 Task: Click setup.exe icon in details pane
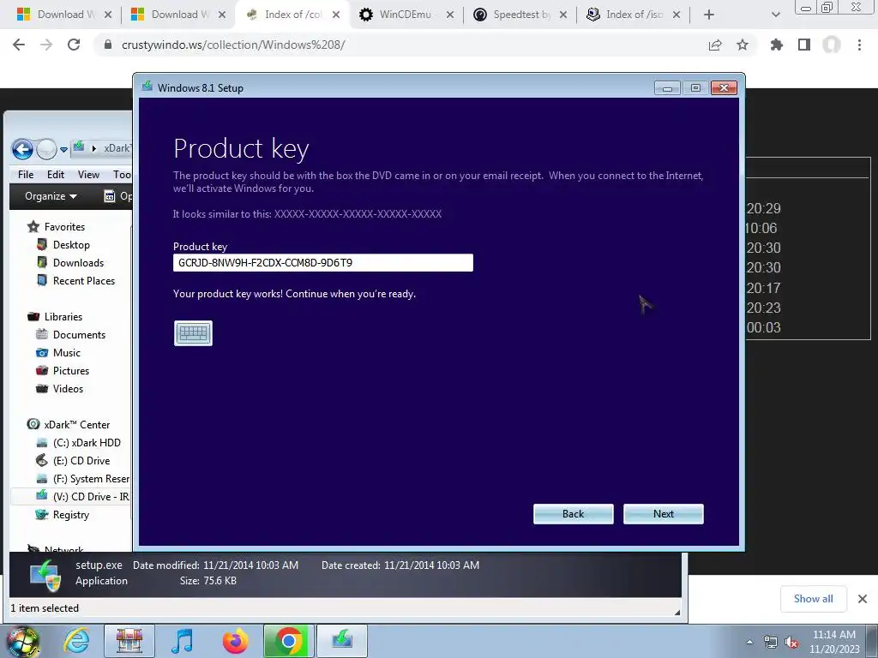[x=45, y=575]
